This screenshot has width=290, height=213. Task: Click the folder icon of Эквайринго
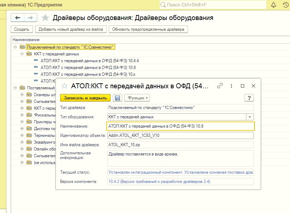[x=29, y=142]
